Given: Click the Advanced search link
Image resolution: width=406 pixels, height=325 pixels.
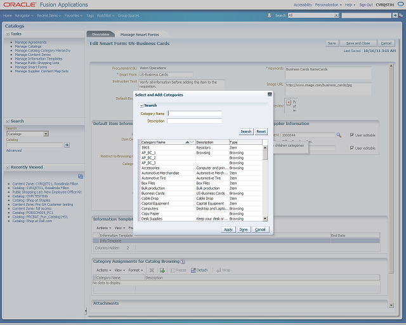Looking at the screenshot, I should pyautogui.click(x=14, y=150).
